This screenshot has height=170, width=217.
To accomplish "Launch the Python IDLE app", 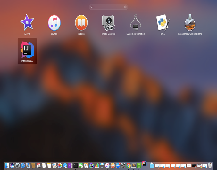I will pos(163,23).
